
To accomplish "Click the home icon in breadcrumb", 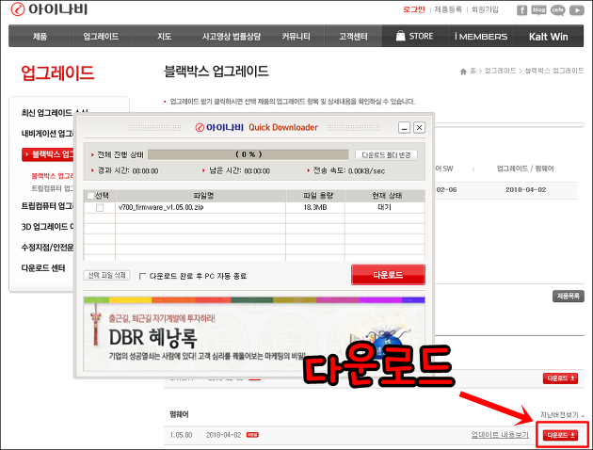I will point(463,72).
